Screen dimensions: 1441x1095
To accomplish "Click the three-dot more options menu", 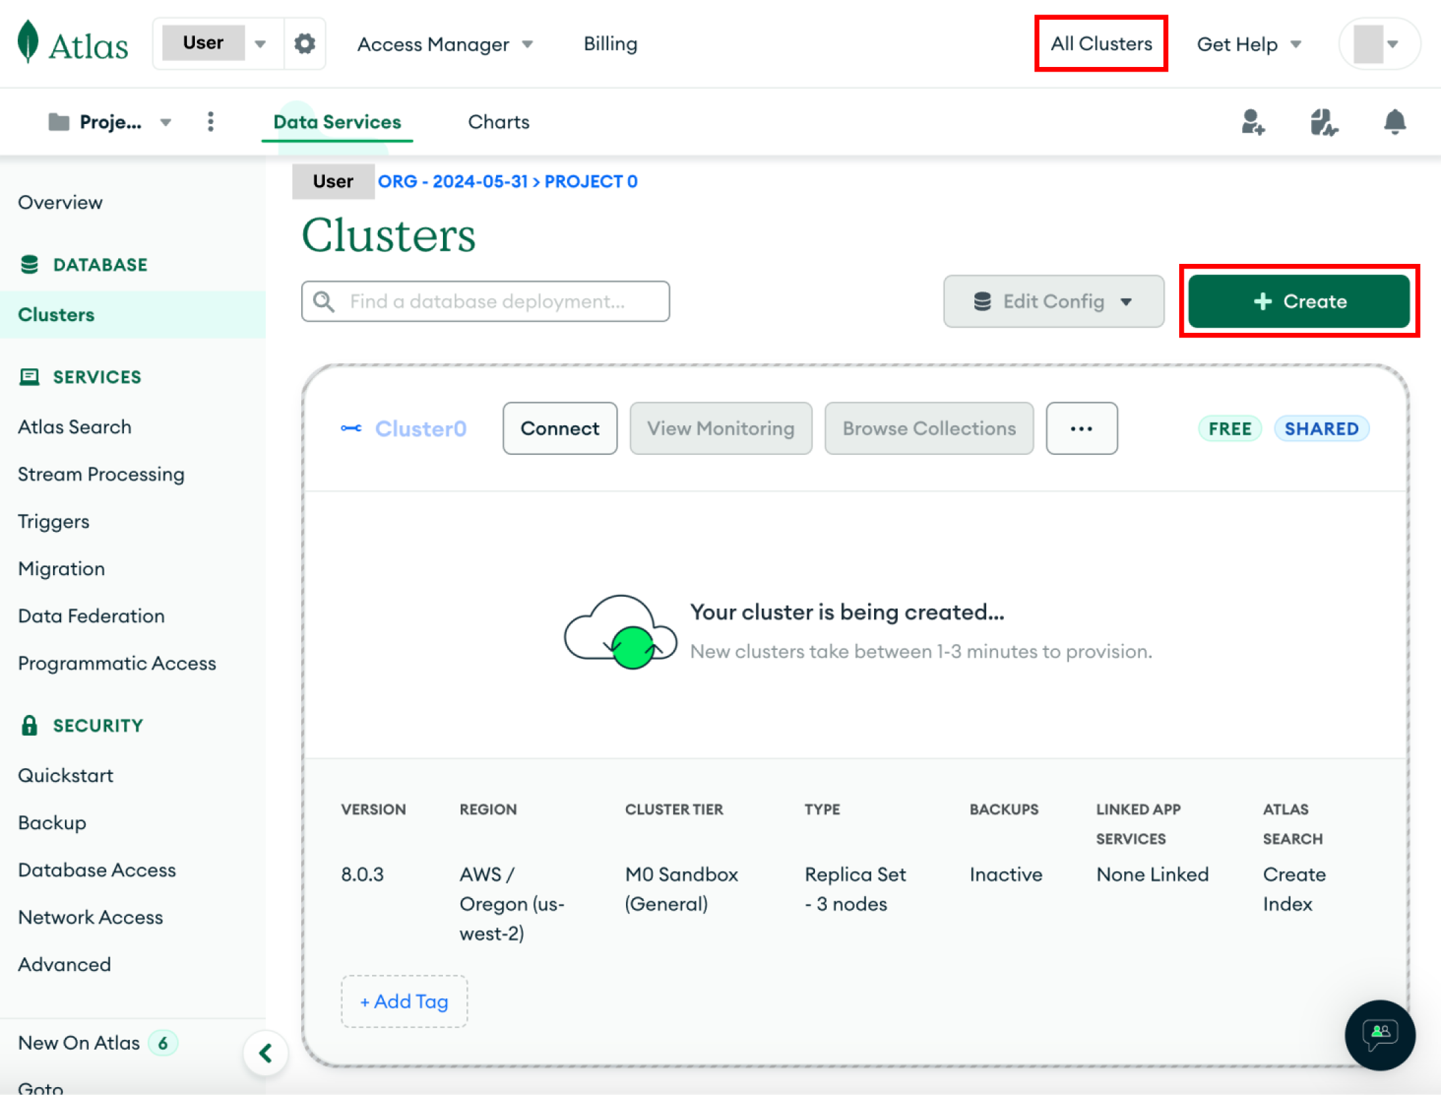I will click(x=1080, y=428).
